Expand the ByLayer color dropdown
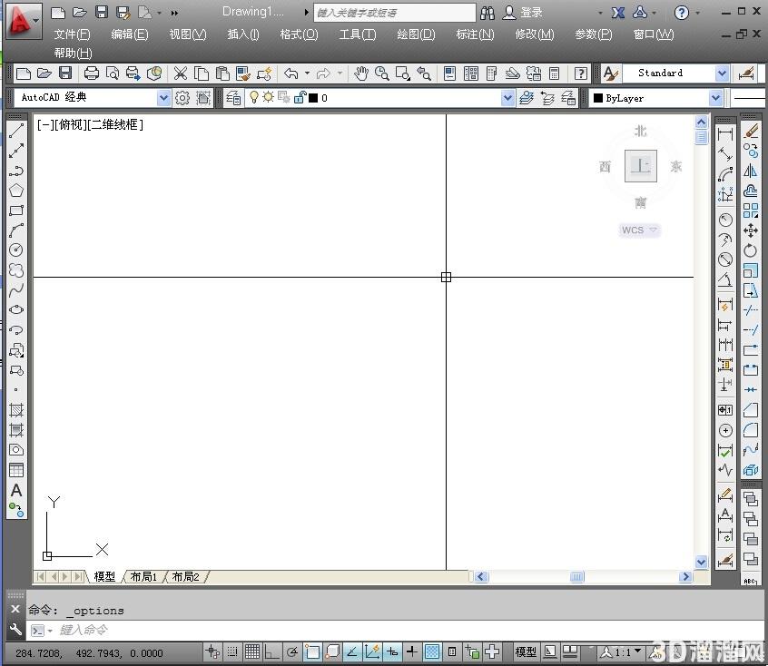This screenshot has height=666, width=768. (715, 98)
